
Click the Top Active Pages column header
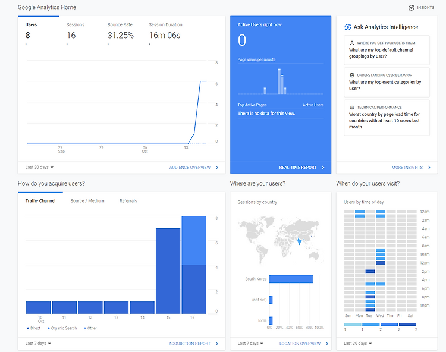click(252, 105)
